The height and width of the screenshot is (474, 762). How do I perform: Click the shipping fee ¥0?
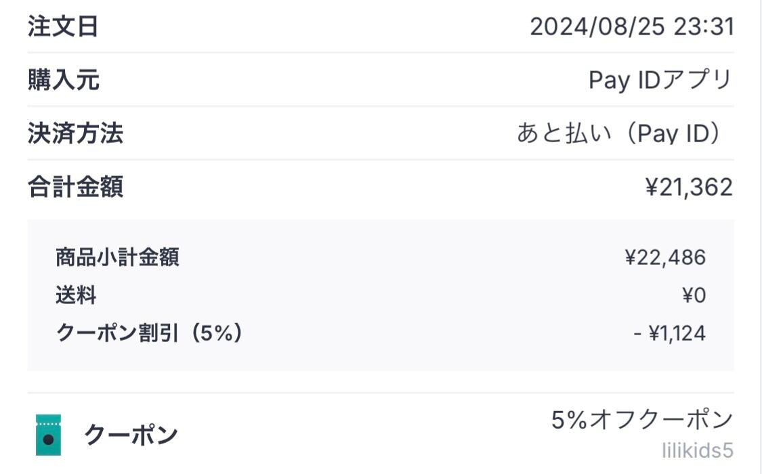[694, 296]
